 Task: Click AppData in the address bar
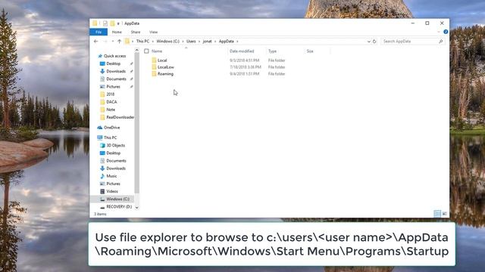[x=226, y=42]
